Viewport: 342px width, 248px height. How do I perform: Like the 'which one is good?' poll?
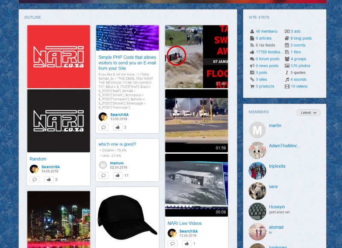pyautogui.click(x=118, y=175)
